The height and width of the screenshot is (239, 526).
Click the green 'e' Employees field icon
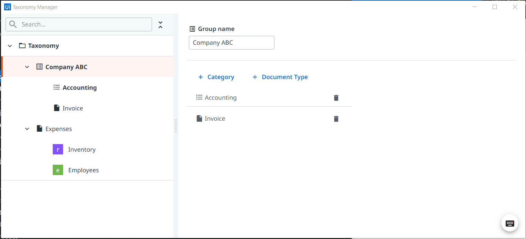(58, 170)
